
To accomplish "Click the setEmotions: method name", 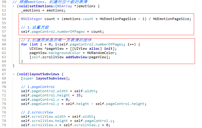I will click(x=43, y=6).
